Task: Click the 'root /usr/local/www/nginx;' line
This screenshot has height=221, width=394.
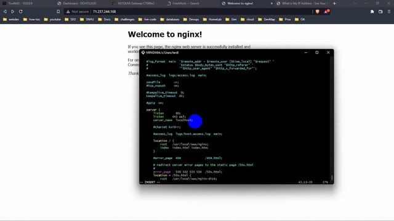Action: click(184, 144)
